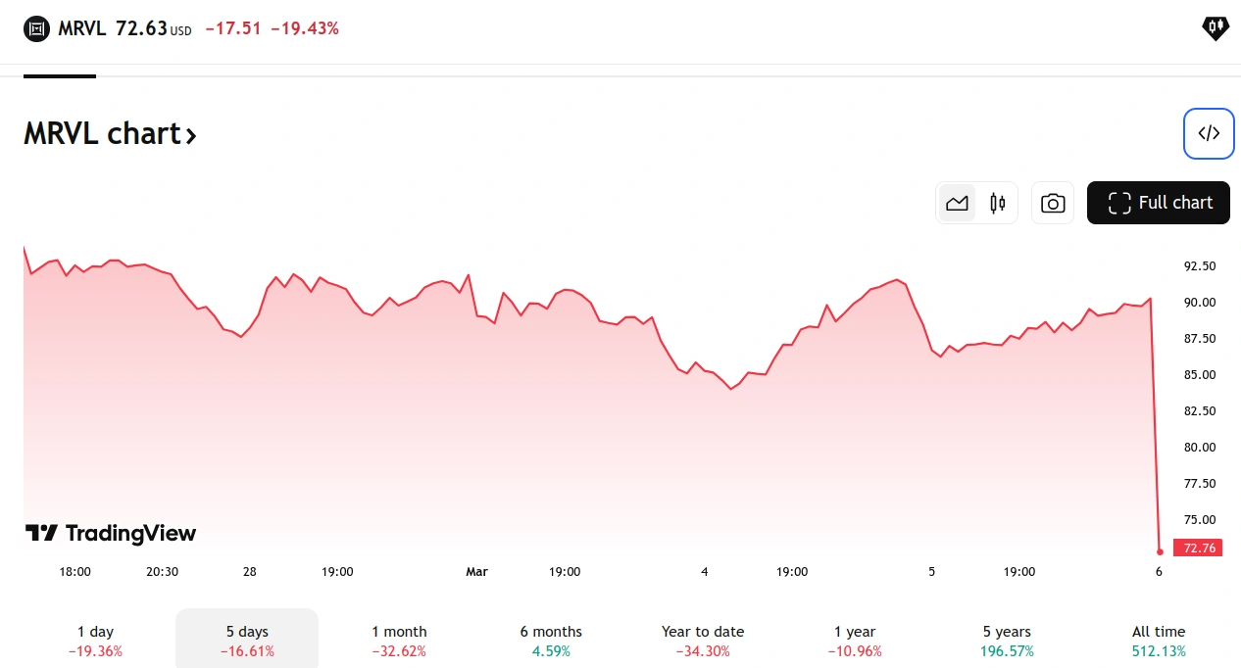Click the chevron next to MRVL chart
Screen dimensions: 1241x668
191,135
